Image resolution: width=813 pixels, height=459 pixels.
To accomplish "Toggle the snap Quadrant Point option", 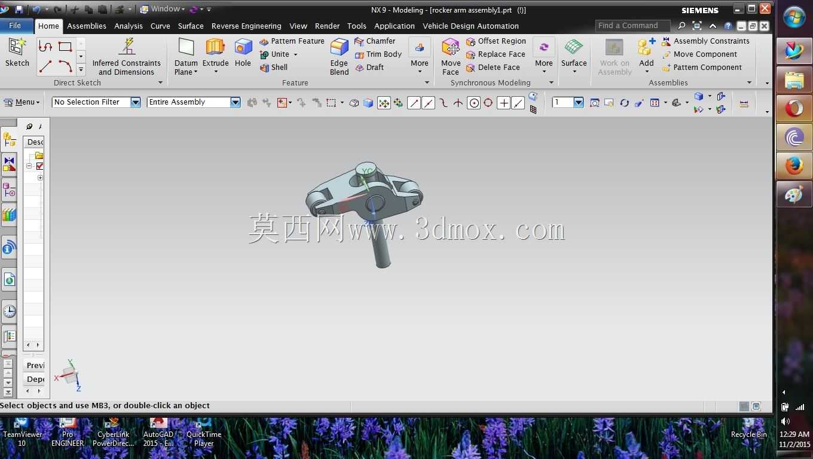I will (x=488, y=103).
